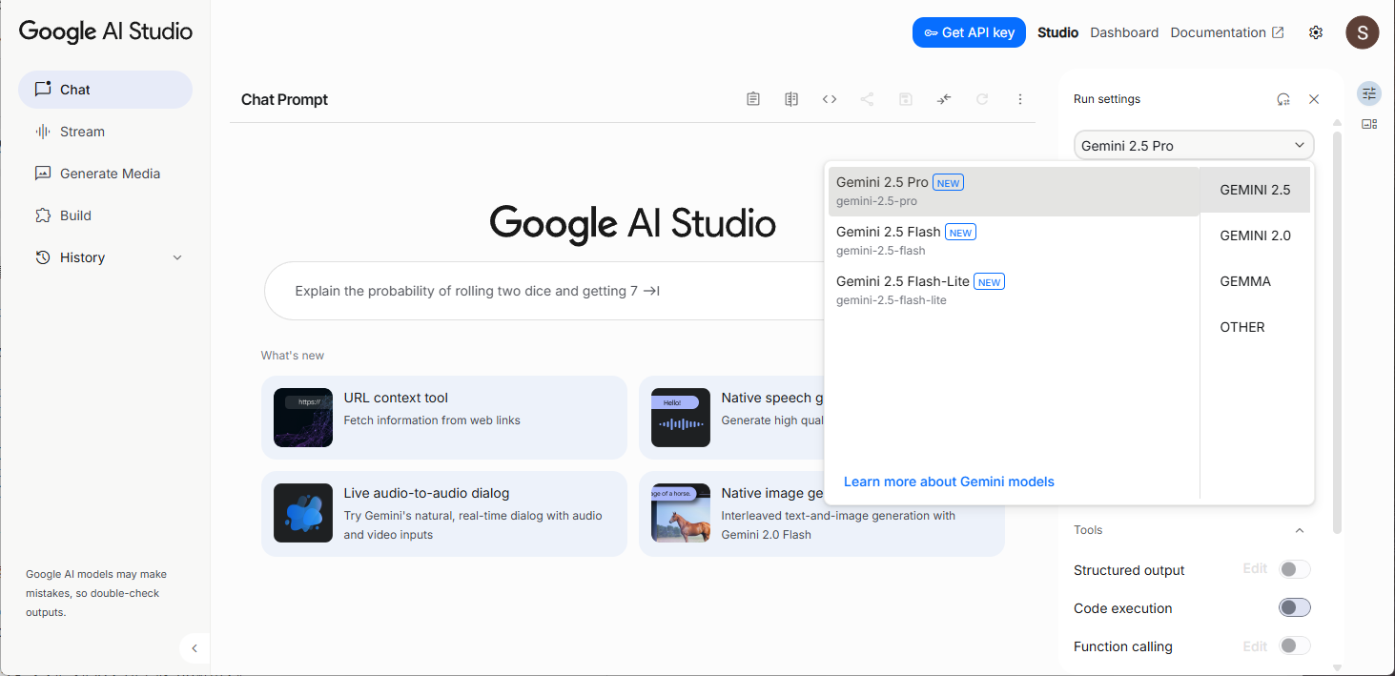1395x676 pixels.
Task: Switch to GEMINI 2.0 model category
Action: coord(1255,236)
